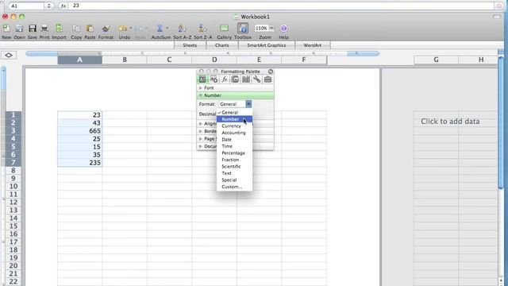Open the Formula Builder fx icon
The height and width of the screenshot is (286, 508).
click(224, 79)
